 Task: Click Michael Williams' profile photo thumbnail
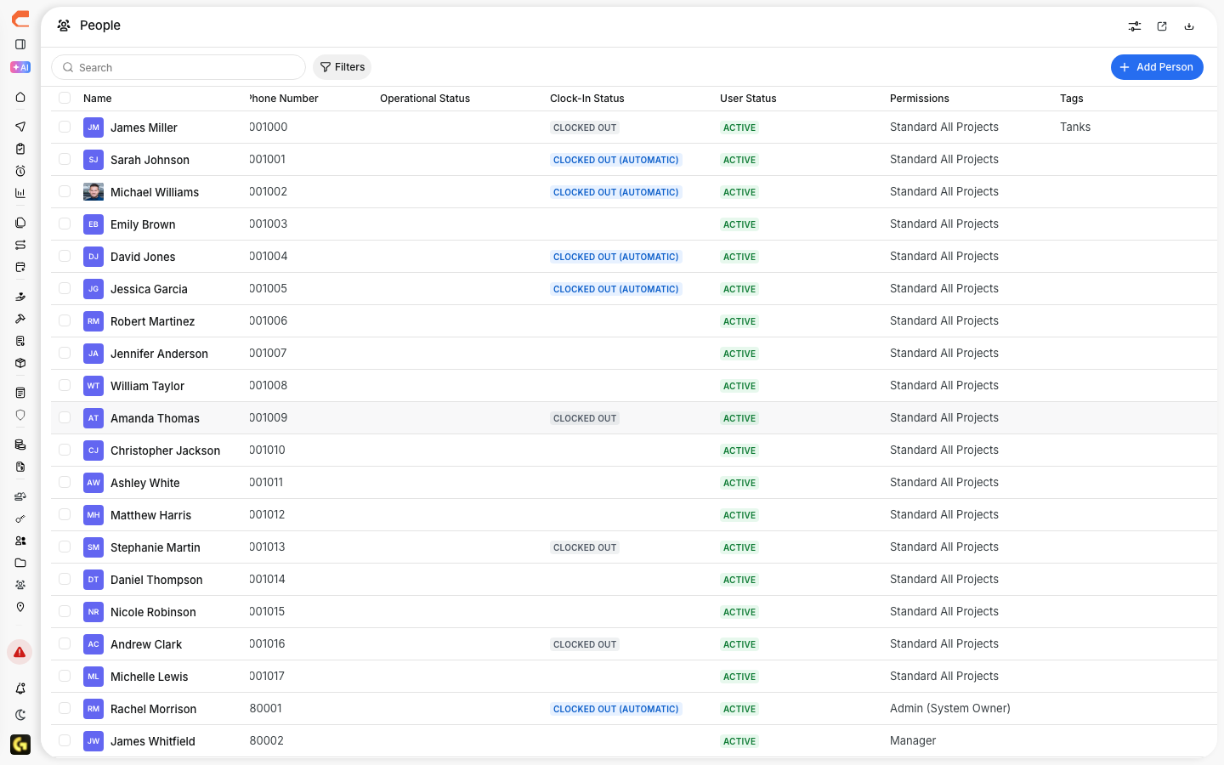pyautogui.click(x=93, y=192)
